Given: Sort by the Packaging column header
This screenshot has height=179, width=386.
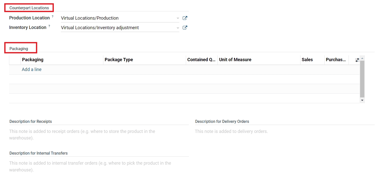Looking at the screenshot, I should (33, 60).
